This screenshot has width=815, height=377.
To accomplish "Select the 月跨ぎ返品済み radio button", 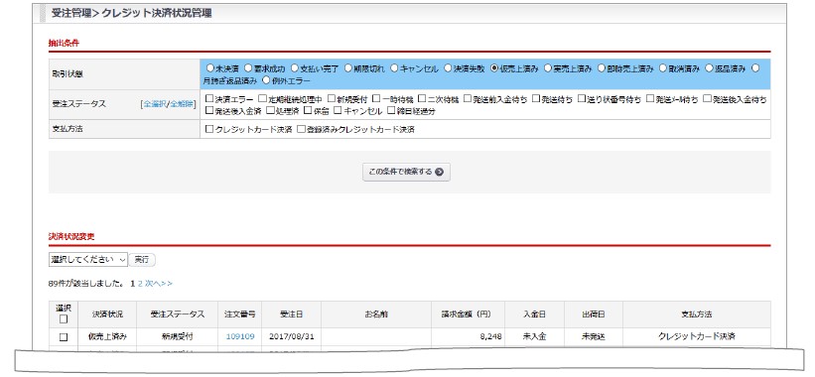I will [x=755, y=68].
